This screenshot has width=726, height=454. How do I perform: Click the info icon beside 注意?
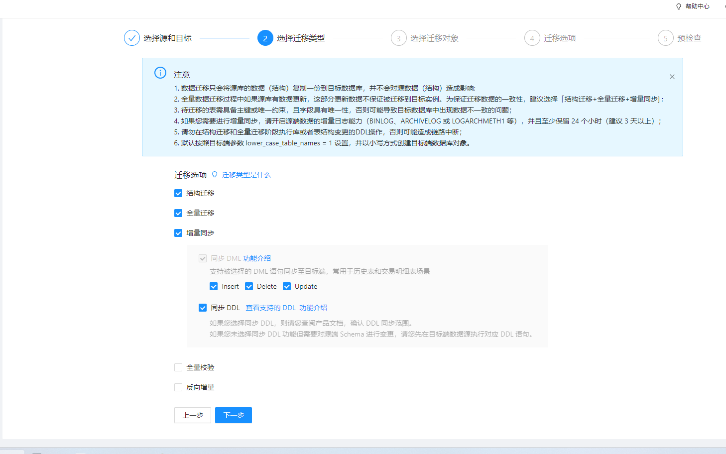point(160,73)
